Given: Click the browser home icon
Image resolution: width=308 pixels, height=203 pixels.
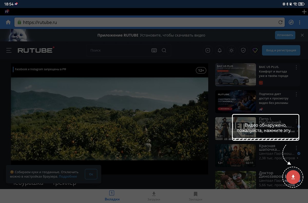Looking at the screenshot, I should click(8, 22).
